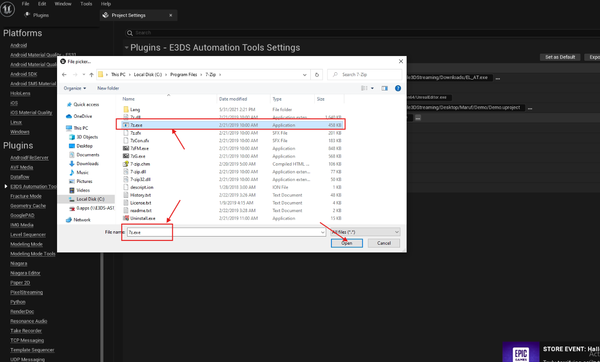Refresh the 7-Zip folder listing
This screenshot has width=600, height=362.
coord(317,75)
